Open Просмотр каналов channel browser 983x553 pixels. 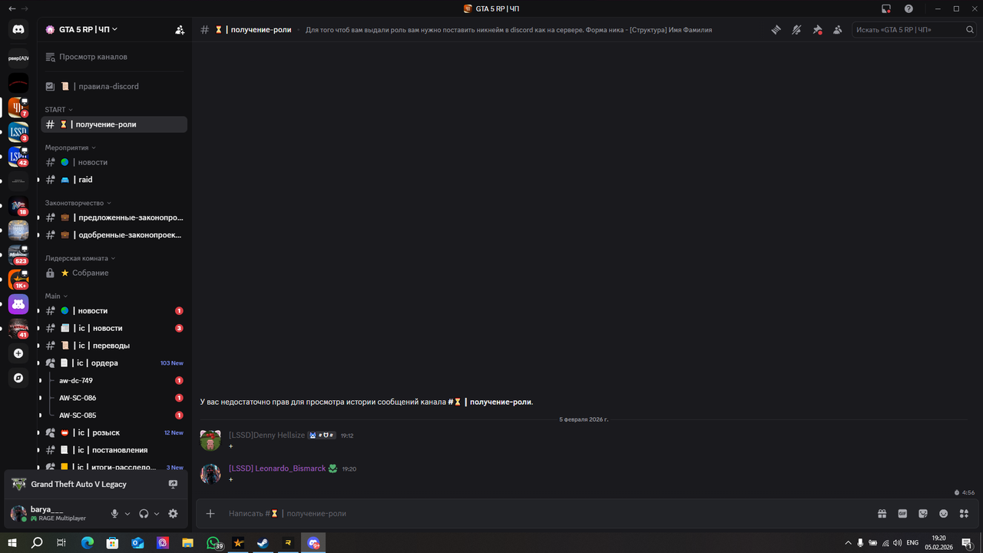coord(114,57)
